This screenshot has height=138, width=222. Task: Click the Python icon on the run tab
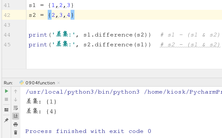point(22,82)
